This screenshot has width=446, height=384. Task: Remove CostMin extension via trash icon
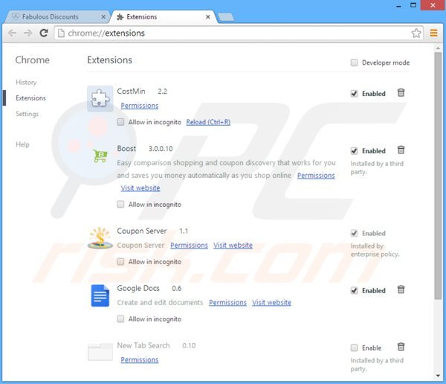click(401, 93)
